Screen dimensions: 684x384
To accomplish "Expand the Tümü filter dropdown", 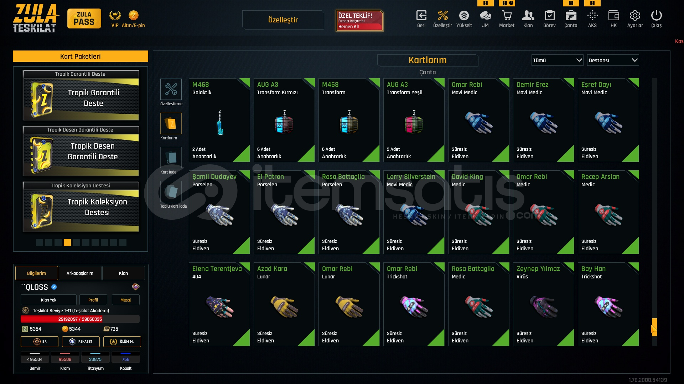I will point(558,60).
